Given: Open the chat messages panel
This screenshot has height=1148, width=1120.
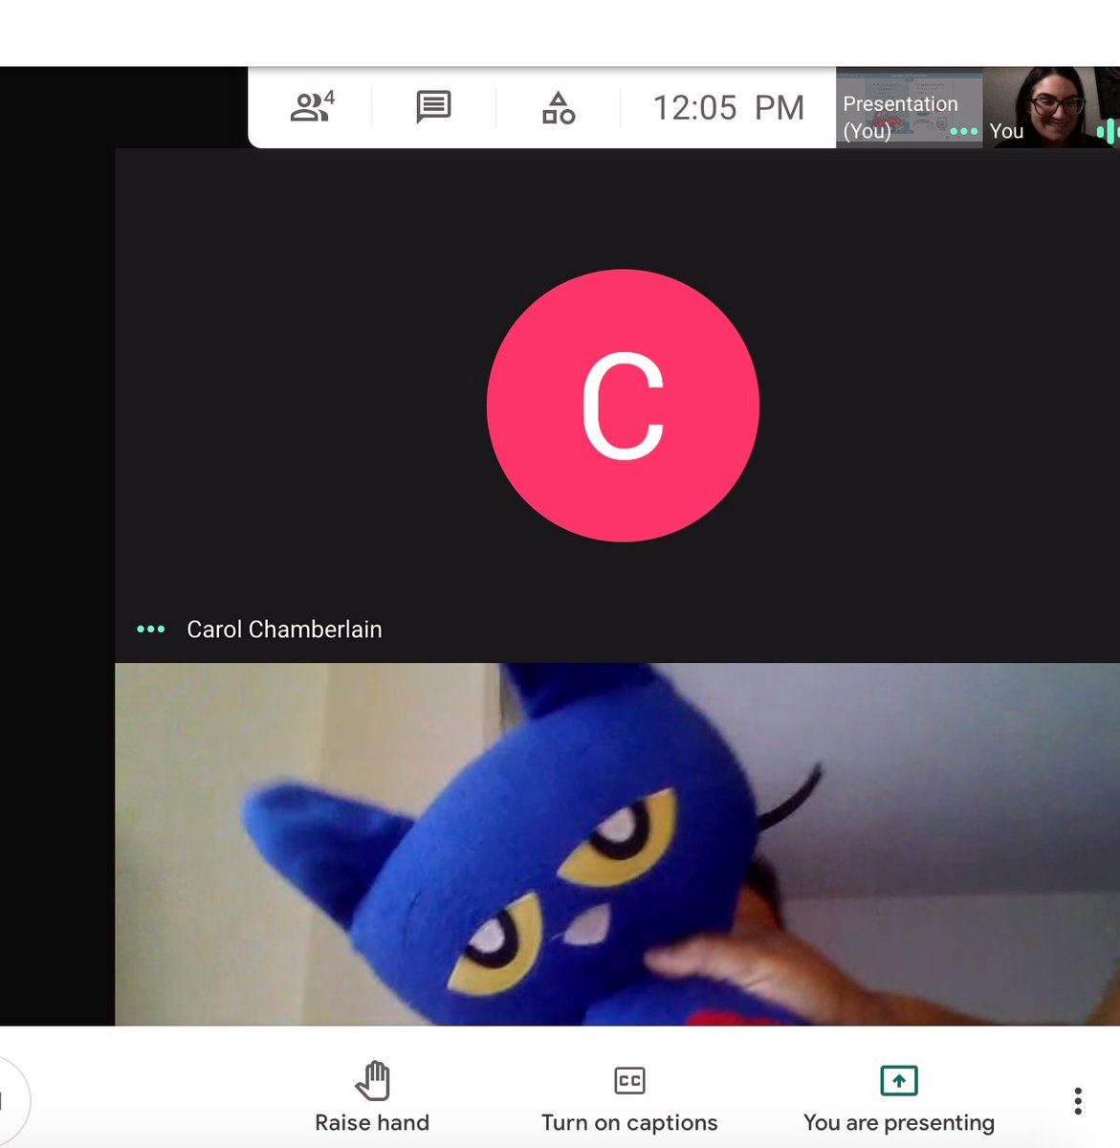Looking at the screenshot, I should (x=433, y=107).
